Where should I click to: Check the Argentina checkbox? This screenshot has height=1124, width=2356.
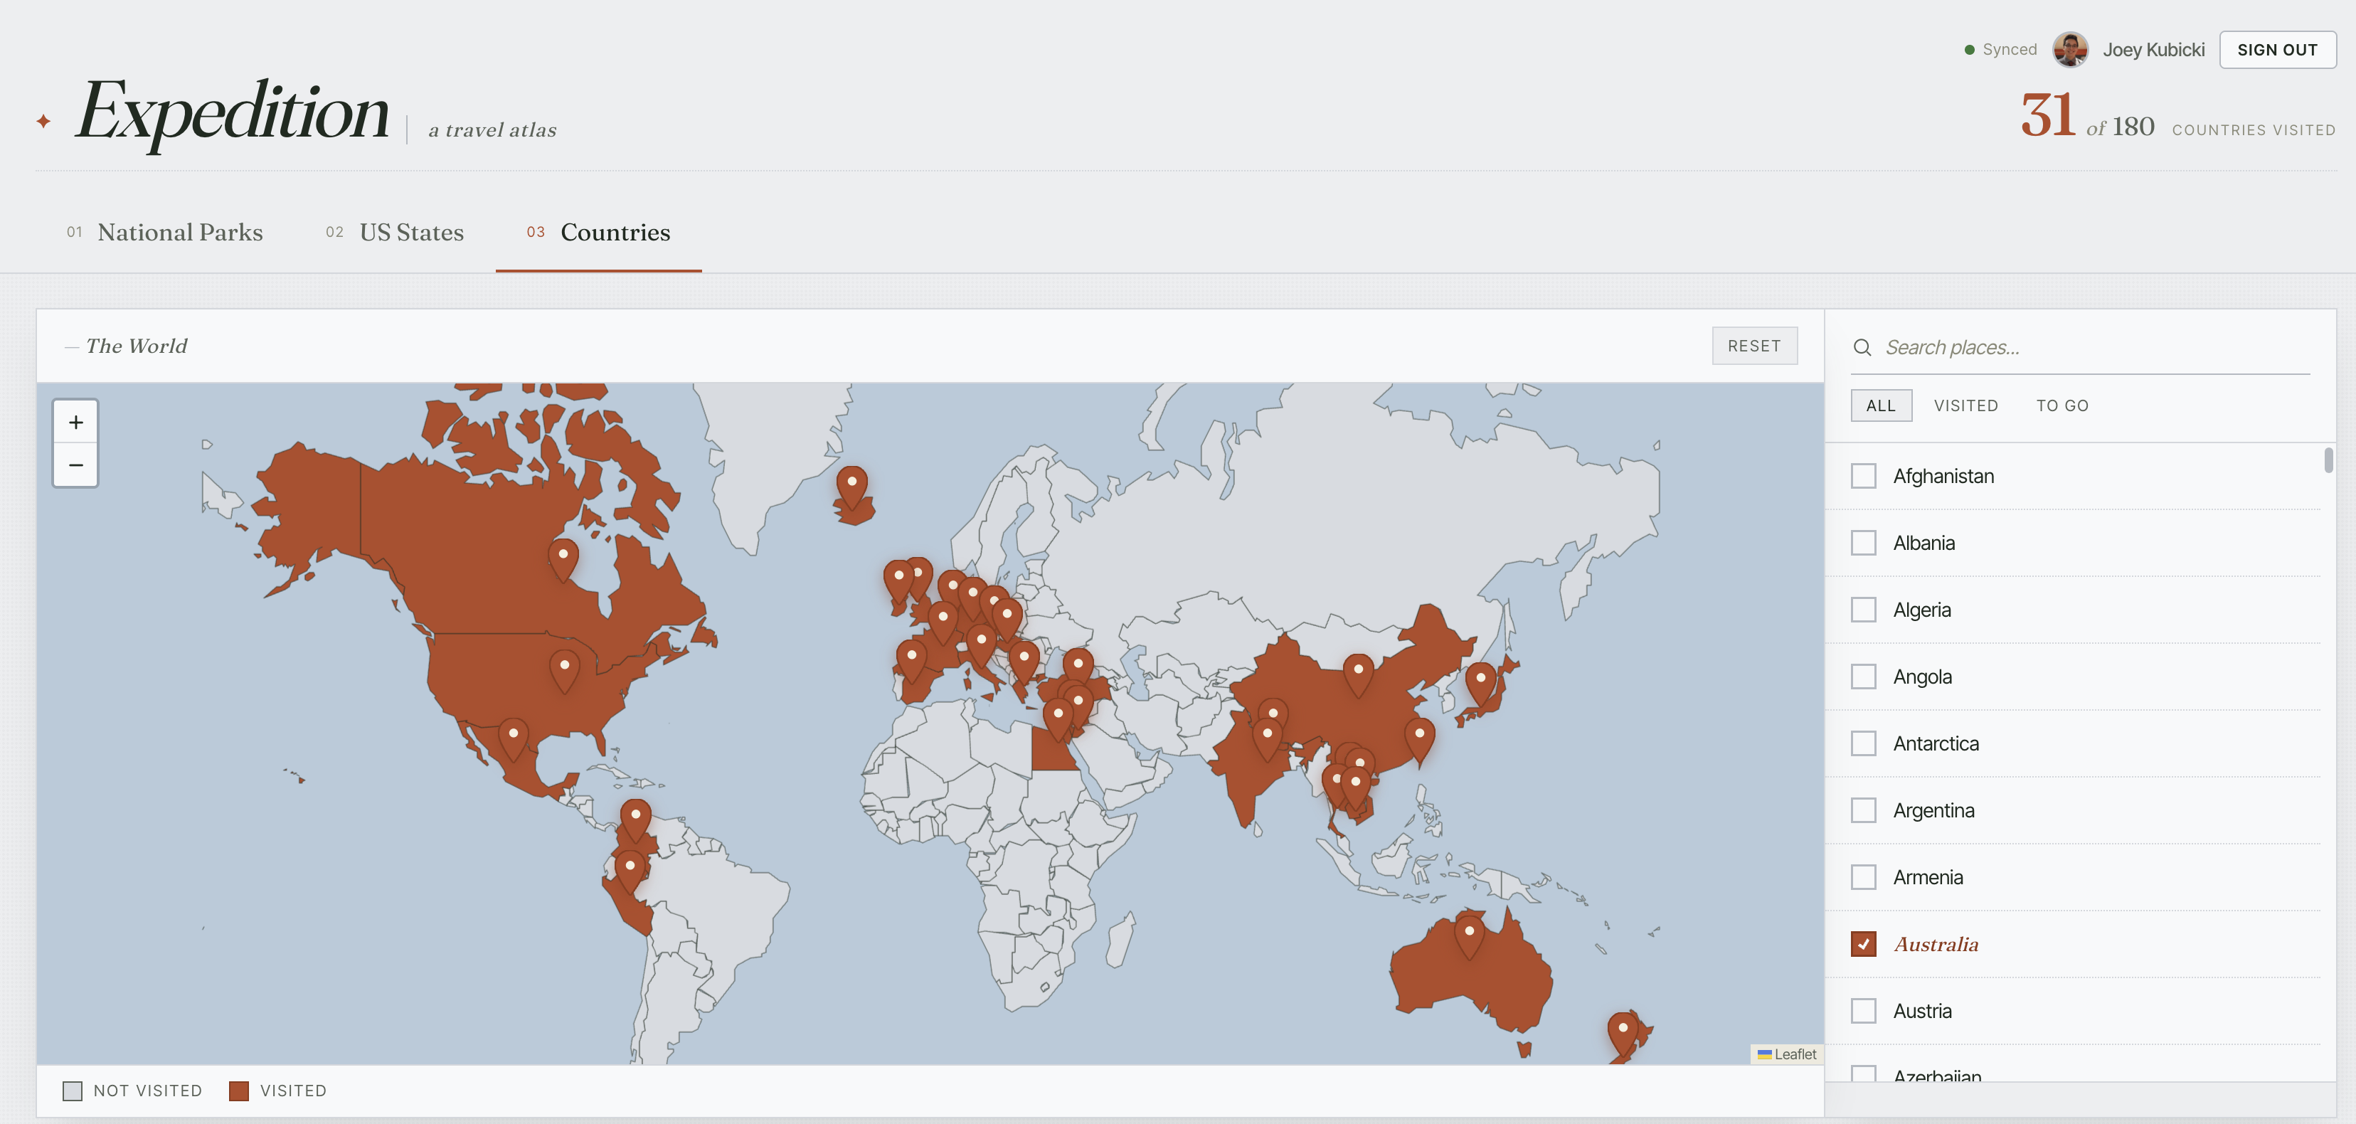(1863, 810)
